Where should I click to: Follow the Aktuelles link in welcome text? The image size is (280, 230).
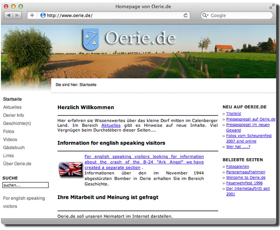111,125
